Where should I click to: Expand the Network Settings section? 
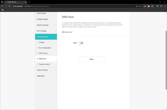point(46,25)
